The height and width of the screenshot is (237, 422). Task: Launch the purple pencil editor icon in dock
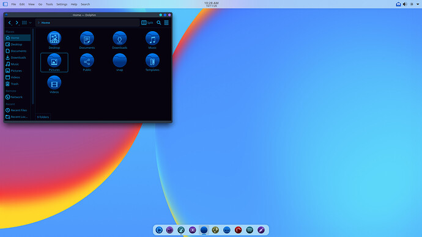[261, 230]
